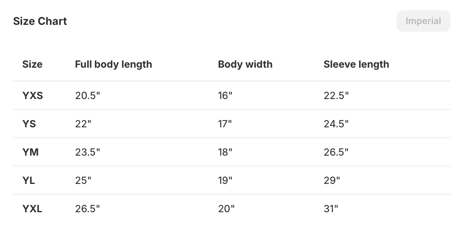
Task: Select the Size column header
Action: (x=33, y=64)
